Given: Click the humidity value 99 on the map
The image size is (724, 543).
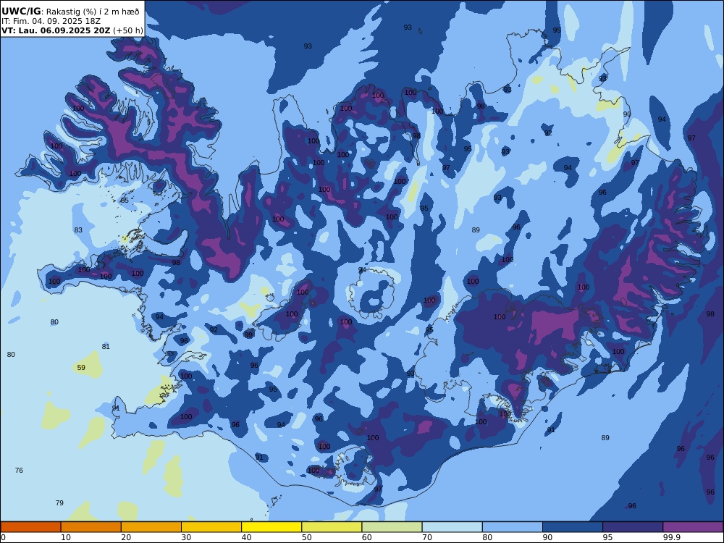Looking at the screenshot, I should point(249,334).
